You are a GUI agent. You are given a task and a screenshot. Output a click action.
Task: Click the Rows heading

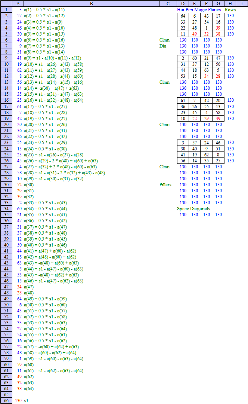click(x=230, y=10)
